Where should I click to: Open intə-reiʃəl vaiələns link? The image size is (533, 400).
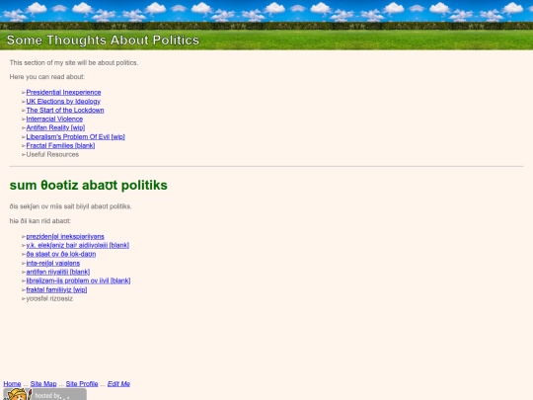coord(53,263)
